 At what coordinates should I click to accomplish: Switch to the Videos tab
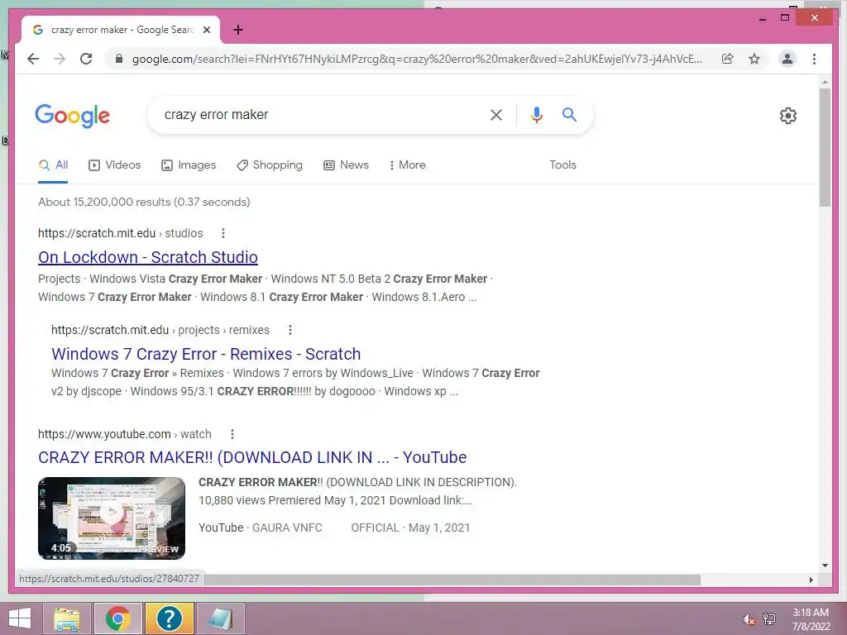(114, 165)
